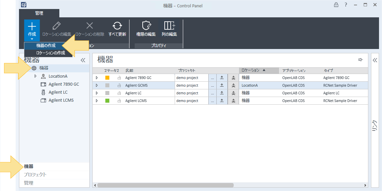Image resolution: width=382 pixels, height=191 pixels.
Task: Click launch up-arrow icon in Agilent 7890 GC row
Action: pos(222,78)
